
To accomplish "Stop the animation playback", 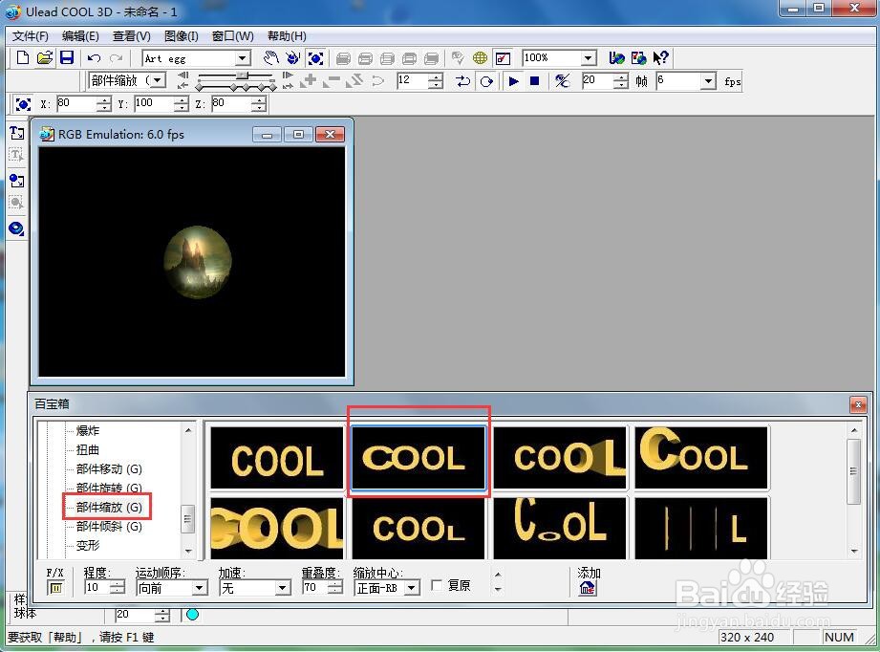I will (535, 81).
